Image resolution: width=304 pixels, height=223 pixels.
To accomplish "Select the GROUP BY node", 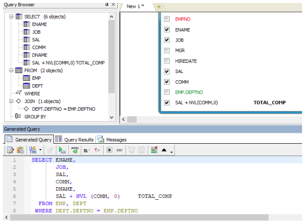I will pos(35,117).
